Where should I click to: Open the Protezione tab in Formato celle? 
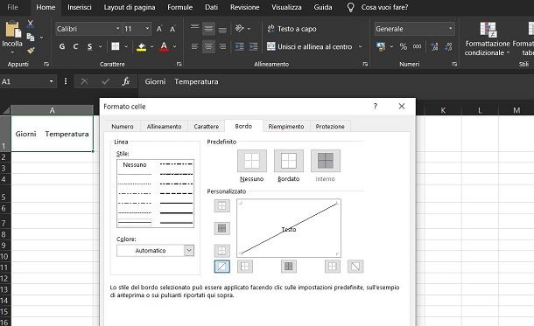pos(330,127)
